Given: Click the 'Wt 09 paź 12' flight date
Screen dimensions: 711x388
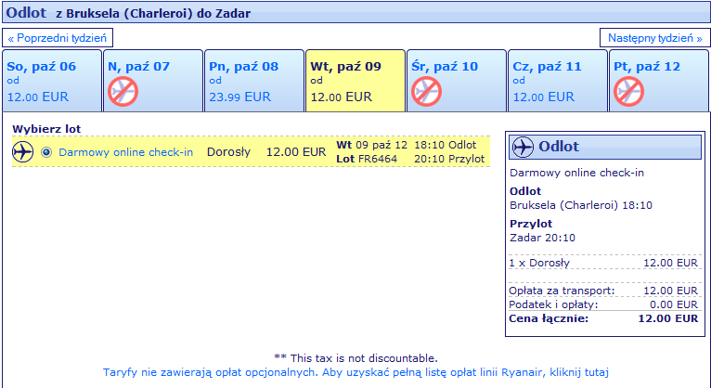Looking at the screenshot, I should click(372, 145).
